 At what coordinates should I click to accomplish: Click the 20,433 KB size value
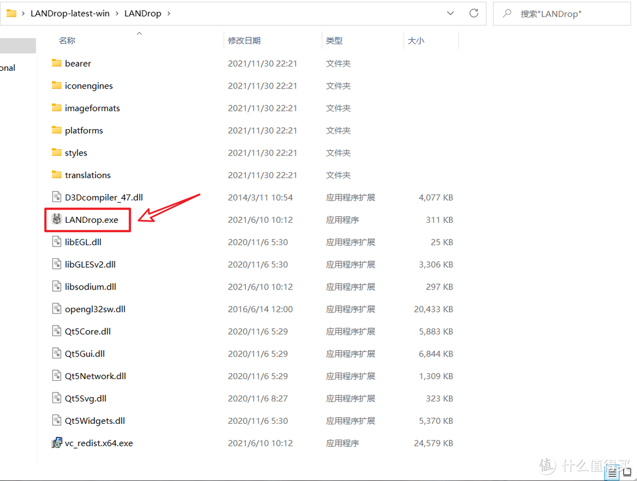(434, 309)
